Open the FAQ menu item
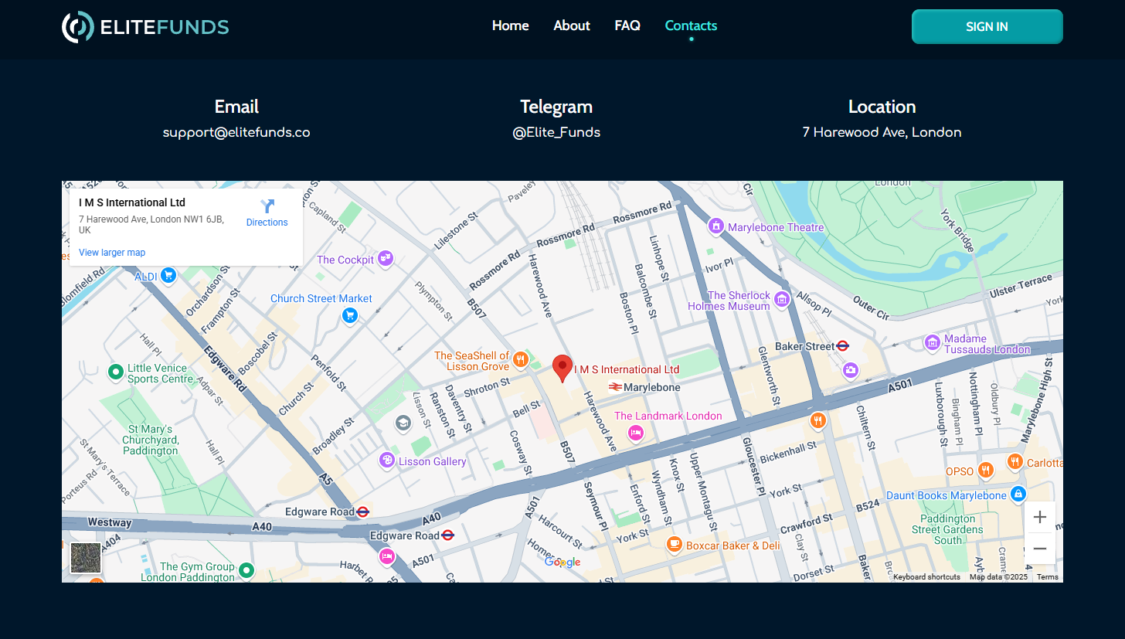 pos(627,25)
